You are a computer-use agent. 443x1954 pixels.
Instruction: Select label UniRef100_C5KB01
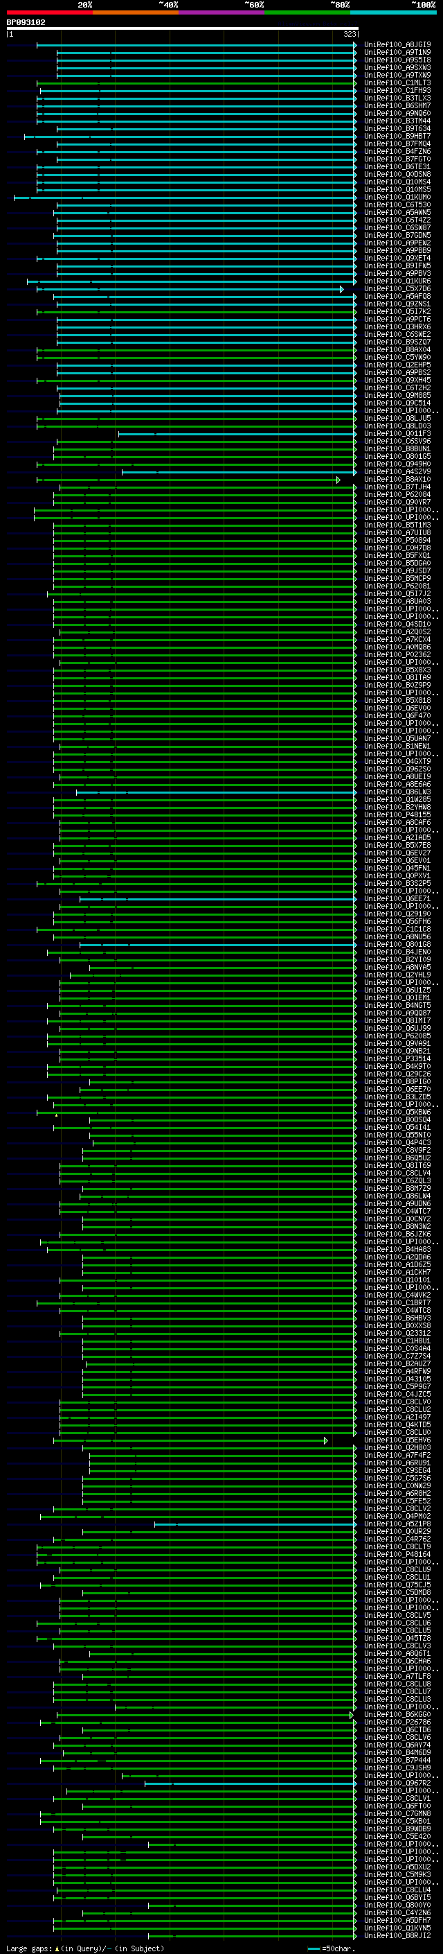397,1820
